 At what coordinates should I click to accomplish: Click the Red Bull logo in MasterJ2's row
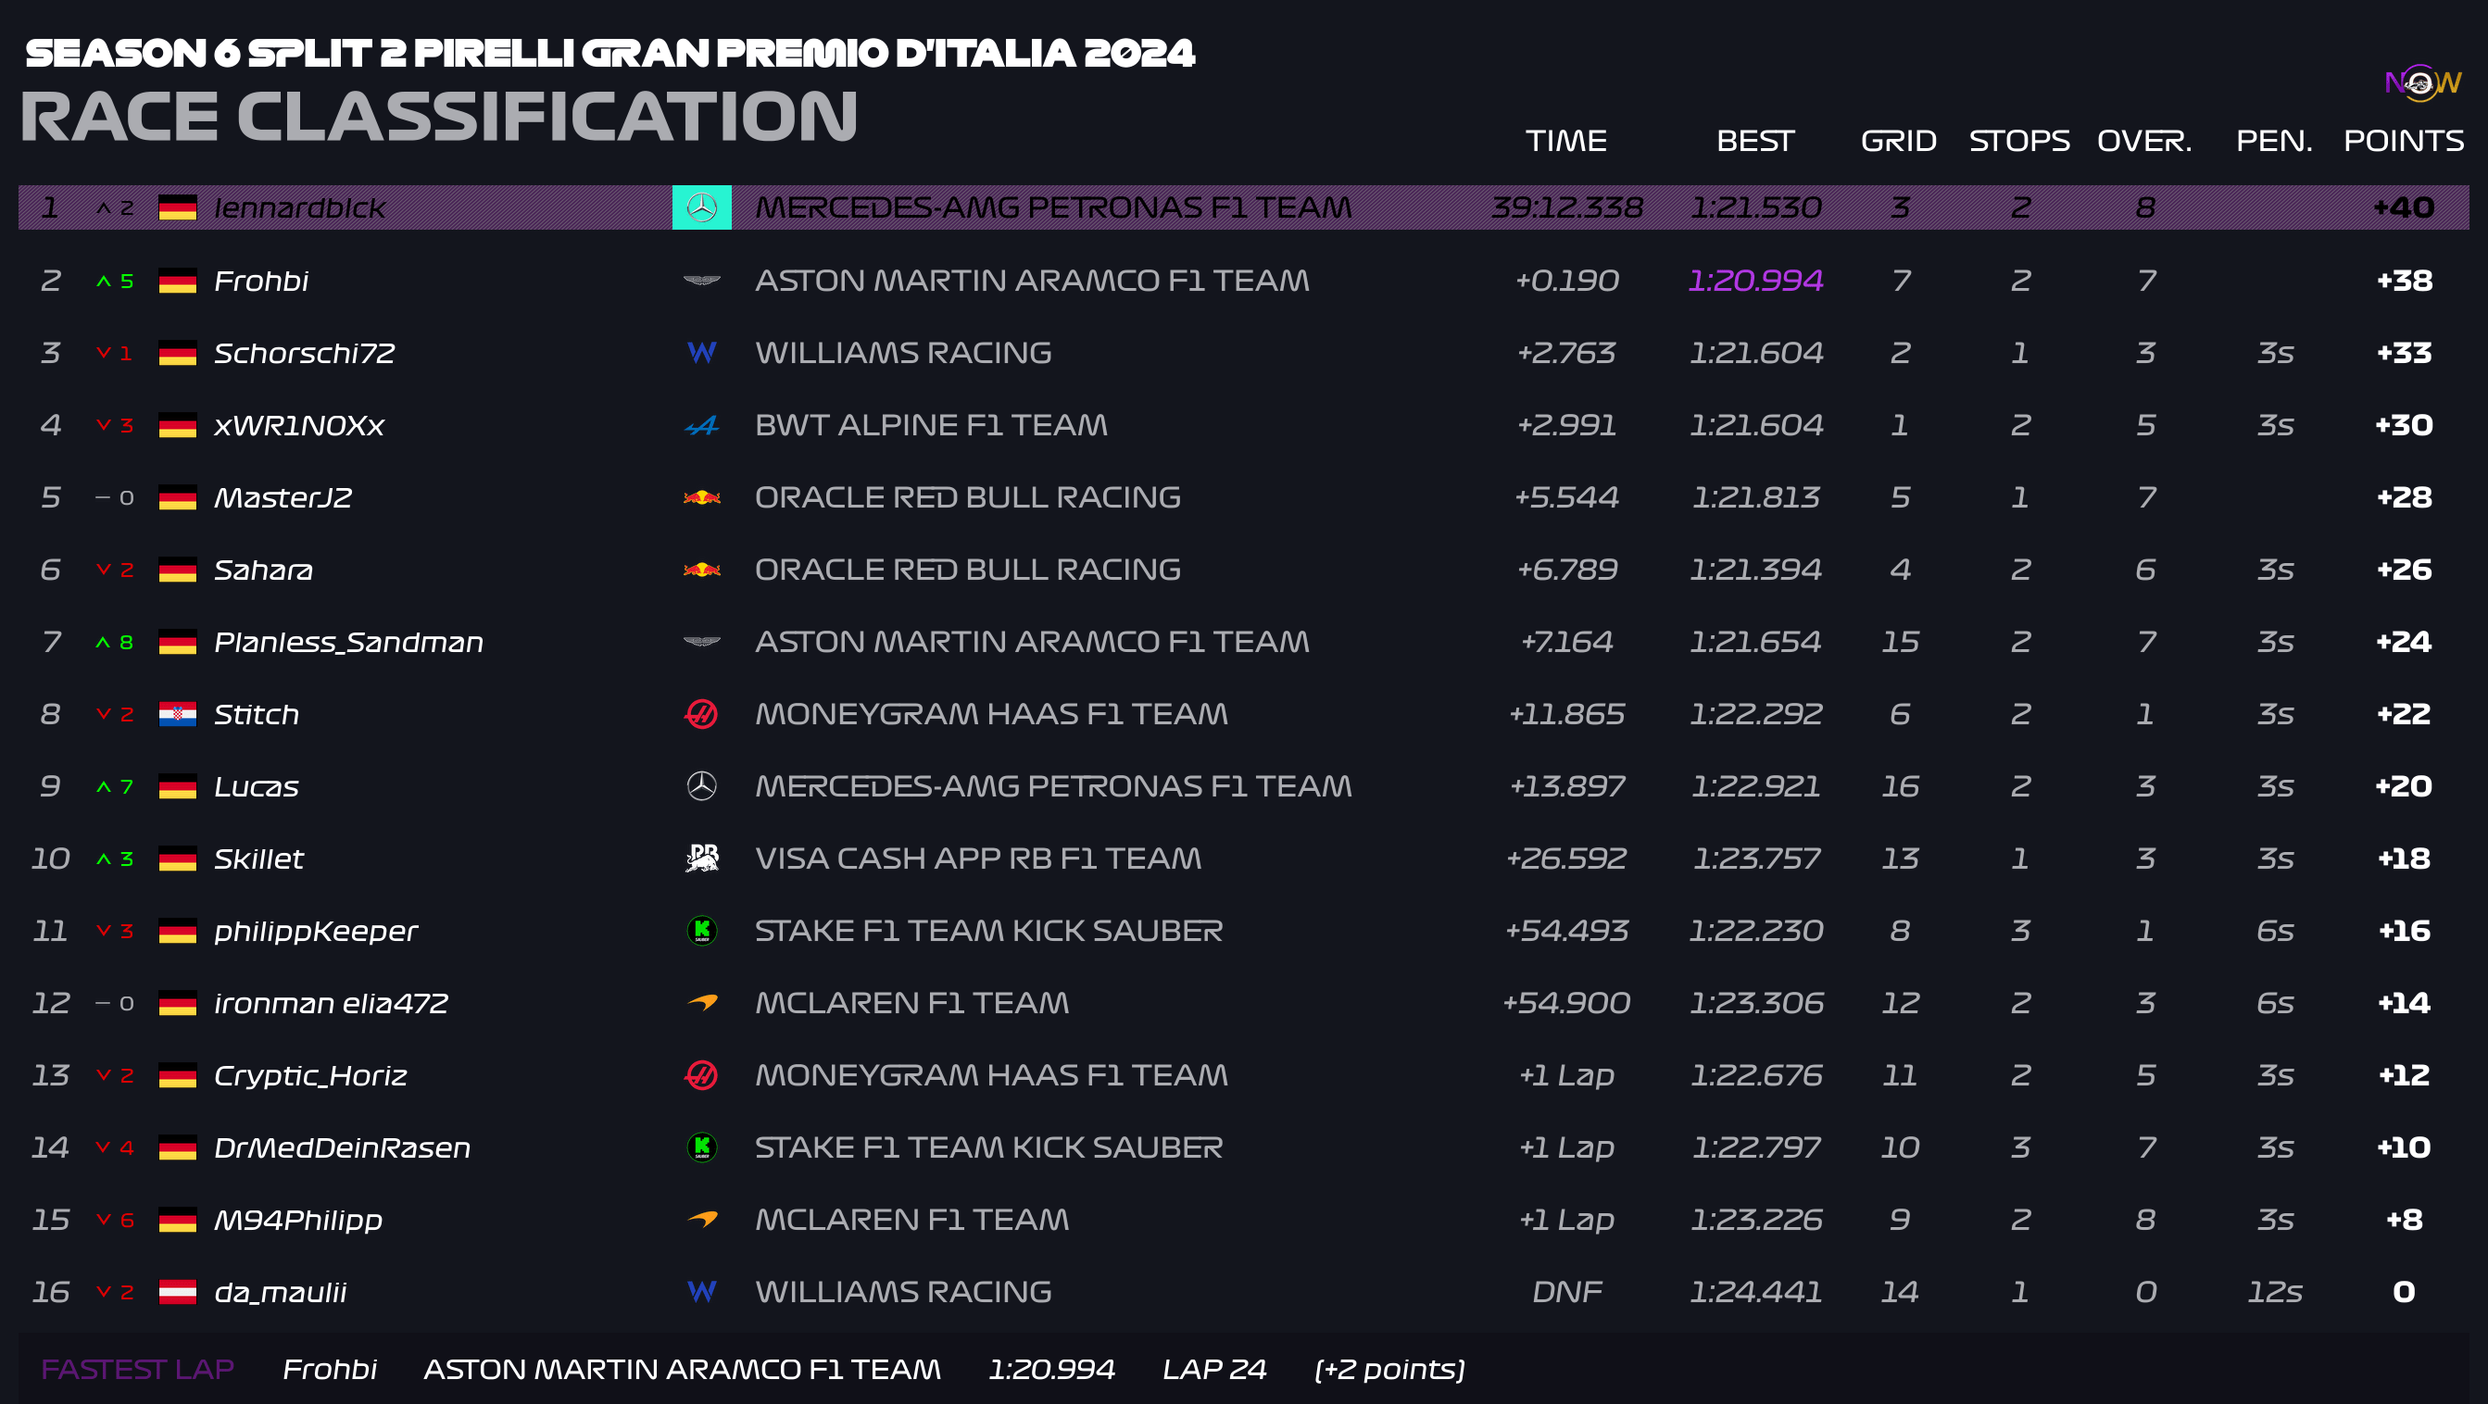(x=701, y=497)
